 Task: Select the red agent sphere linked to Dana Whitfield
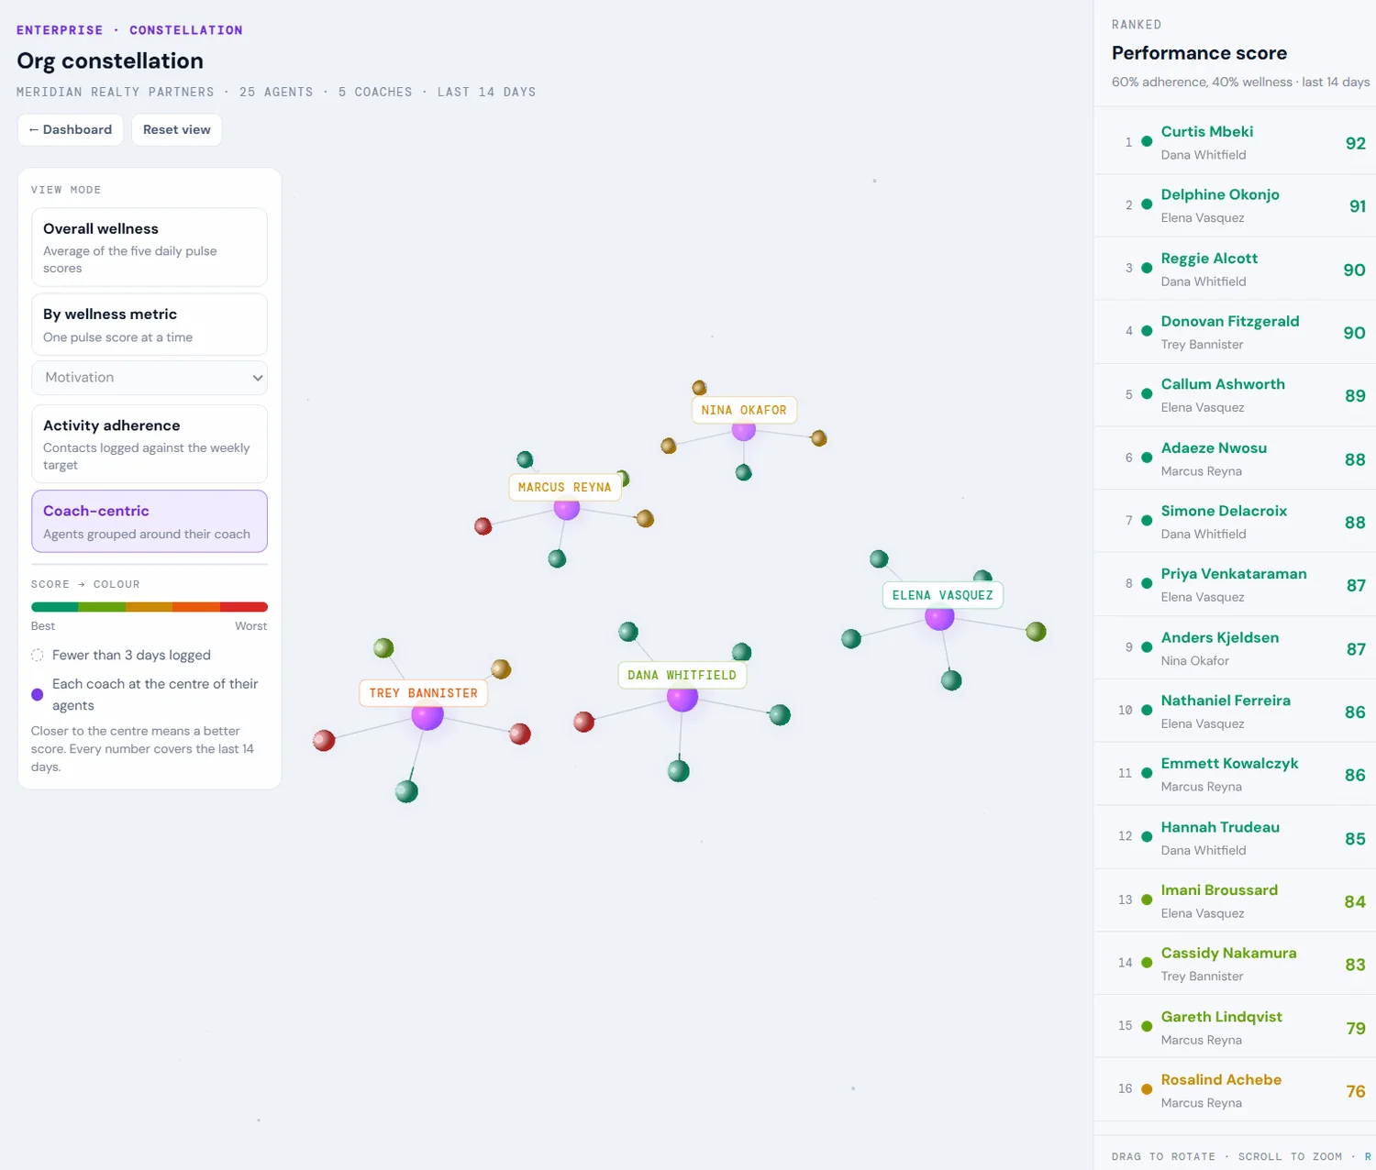pyautogui.click(x=583, y=722)
